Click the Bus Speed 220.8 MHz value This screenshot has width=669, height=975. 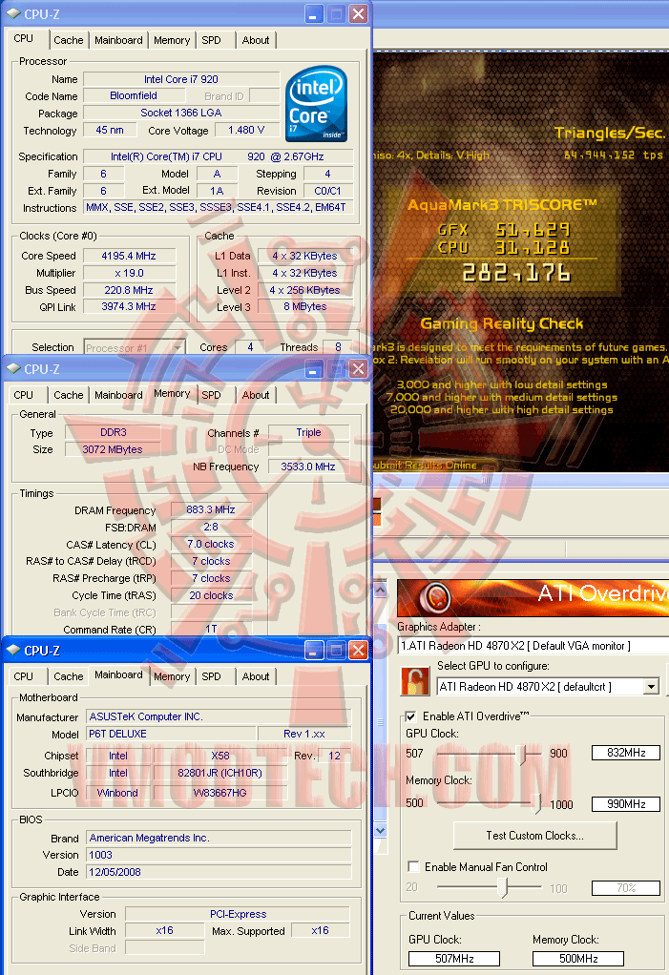point(130,290)
